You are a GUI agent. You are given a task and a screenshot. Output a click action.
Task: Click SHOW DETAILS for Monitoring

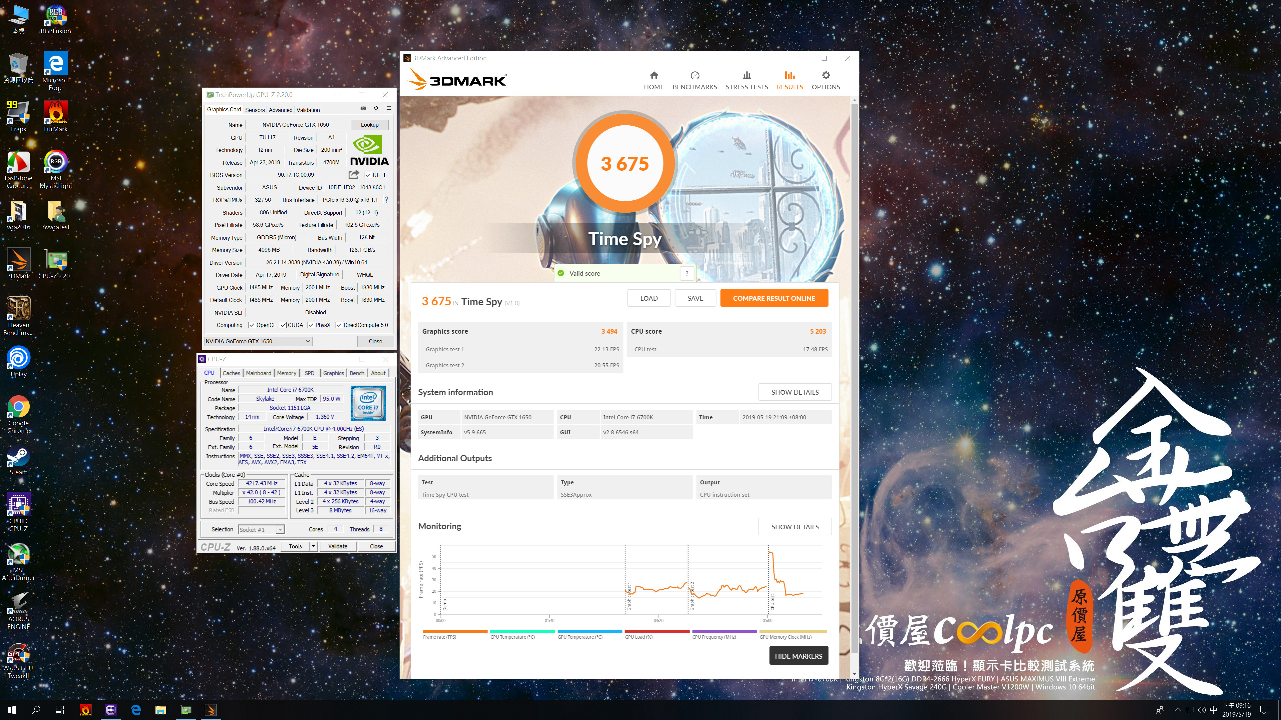(795, 527)
